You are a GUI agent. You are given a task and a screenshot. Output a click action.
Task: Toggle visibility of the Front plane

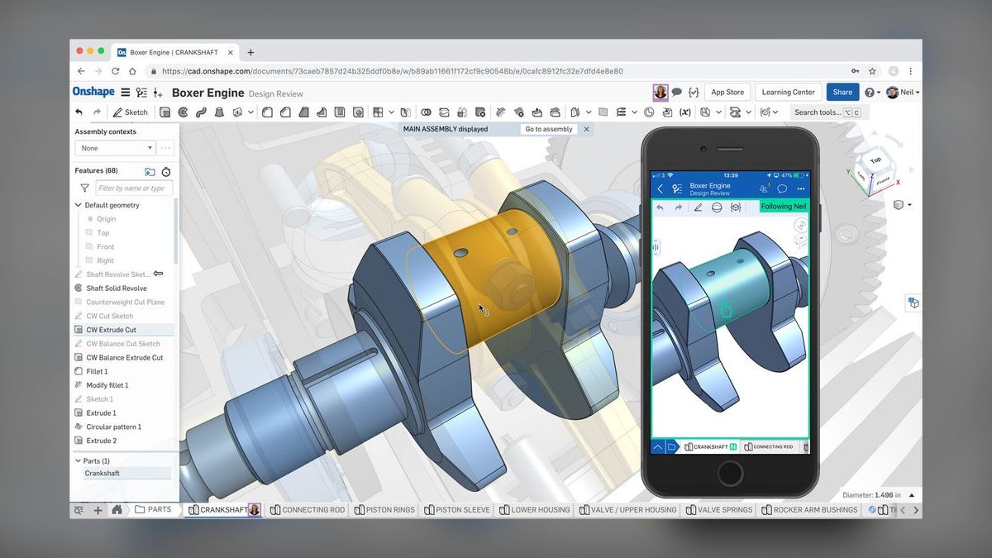click(x=89, y=246)
